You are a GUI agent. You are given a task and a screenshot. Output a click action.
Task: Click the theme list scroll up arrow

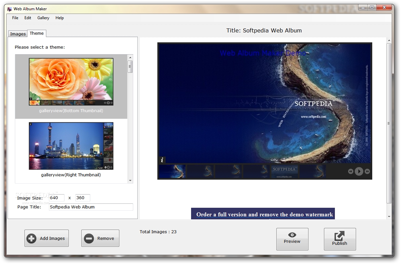coord(130,57)
